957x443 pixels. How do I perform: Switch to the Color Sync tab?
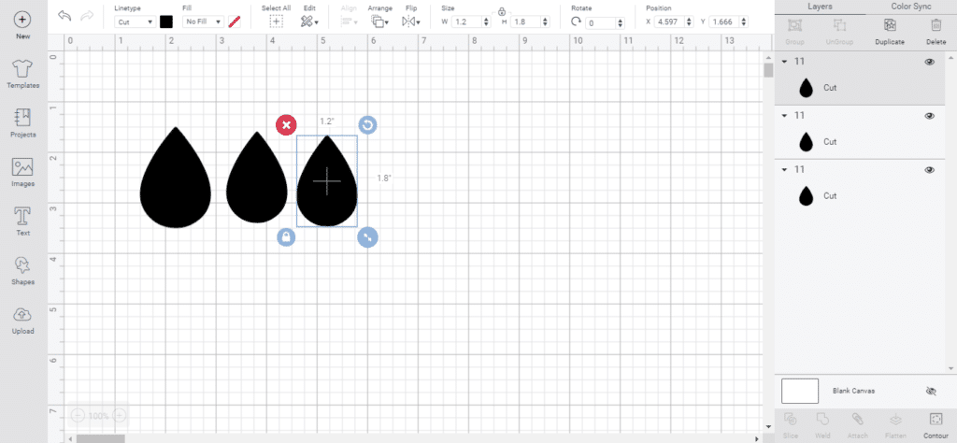click(x=911, y=7)
